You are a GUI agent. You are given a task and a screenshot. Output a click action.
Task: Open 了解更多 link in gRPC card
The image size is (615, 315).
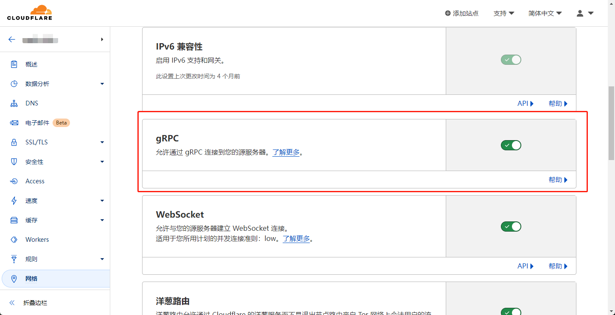[286, 152]
